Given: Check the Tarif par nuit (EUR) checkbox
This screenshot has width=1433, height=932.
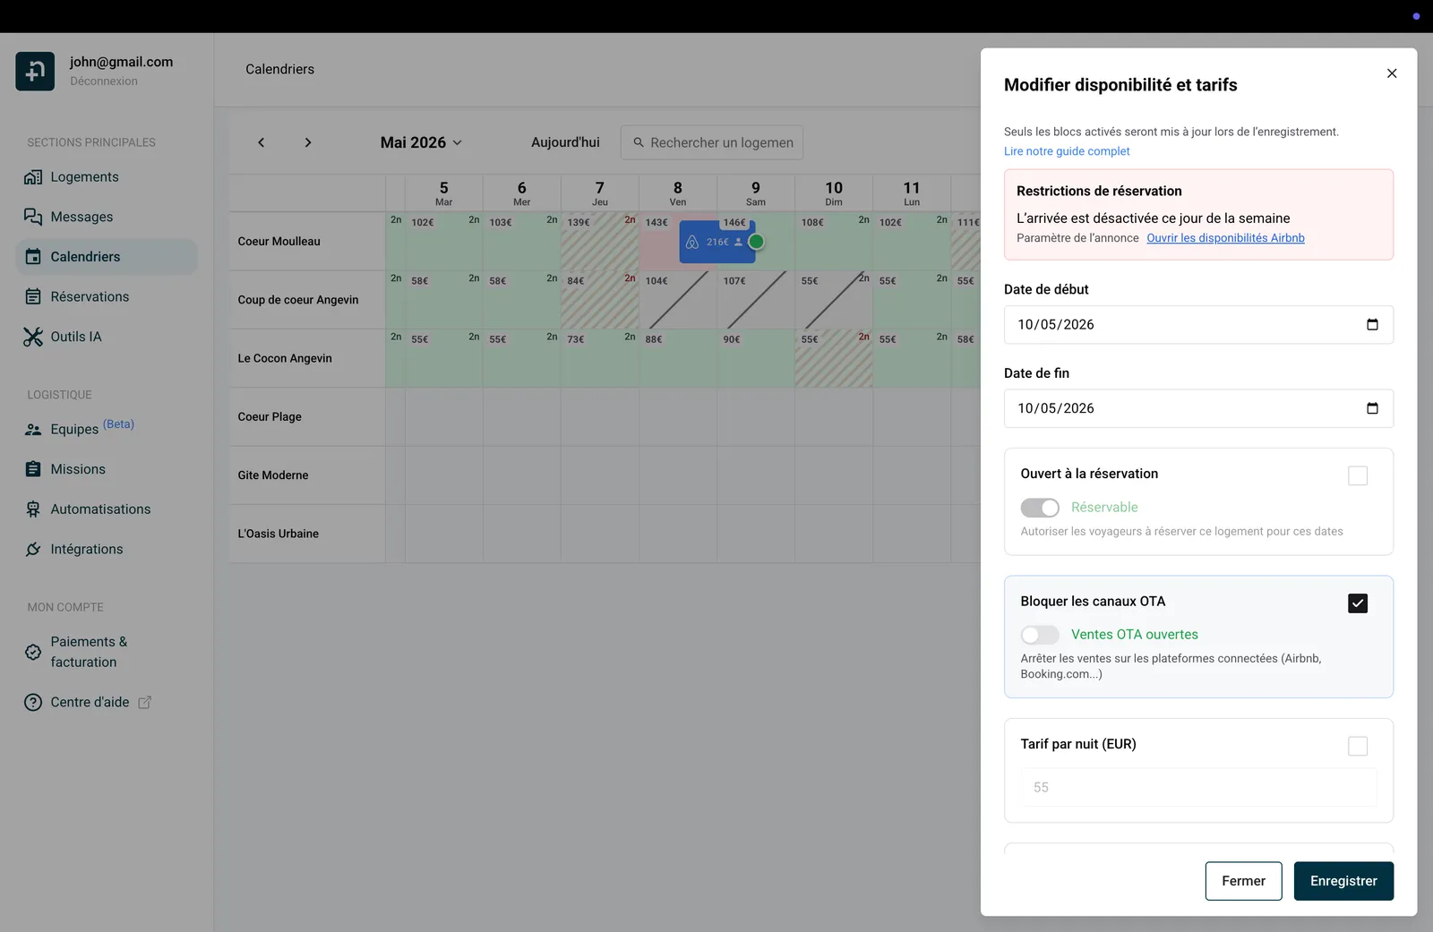Looking at the screenshot, I should (x=1358, y=746).
